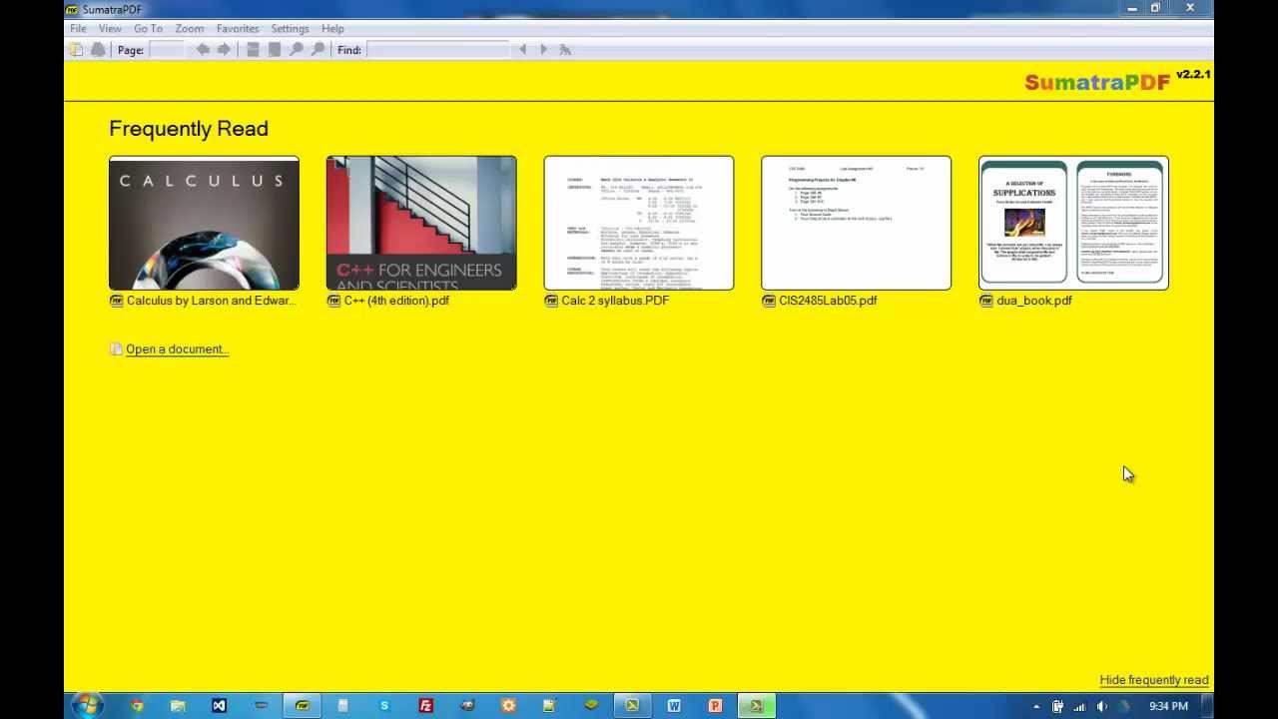The image size is (1278, 719).
Task: Open the View menu
Action: [110, 28]
